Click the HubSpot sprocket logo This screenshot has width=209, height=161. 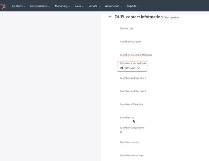point(3,6)
